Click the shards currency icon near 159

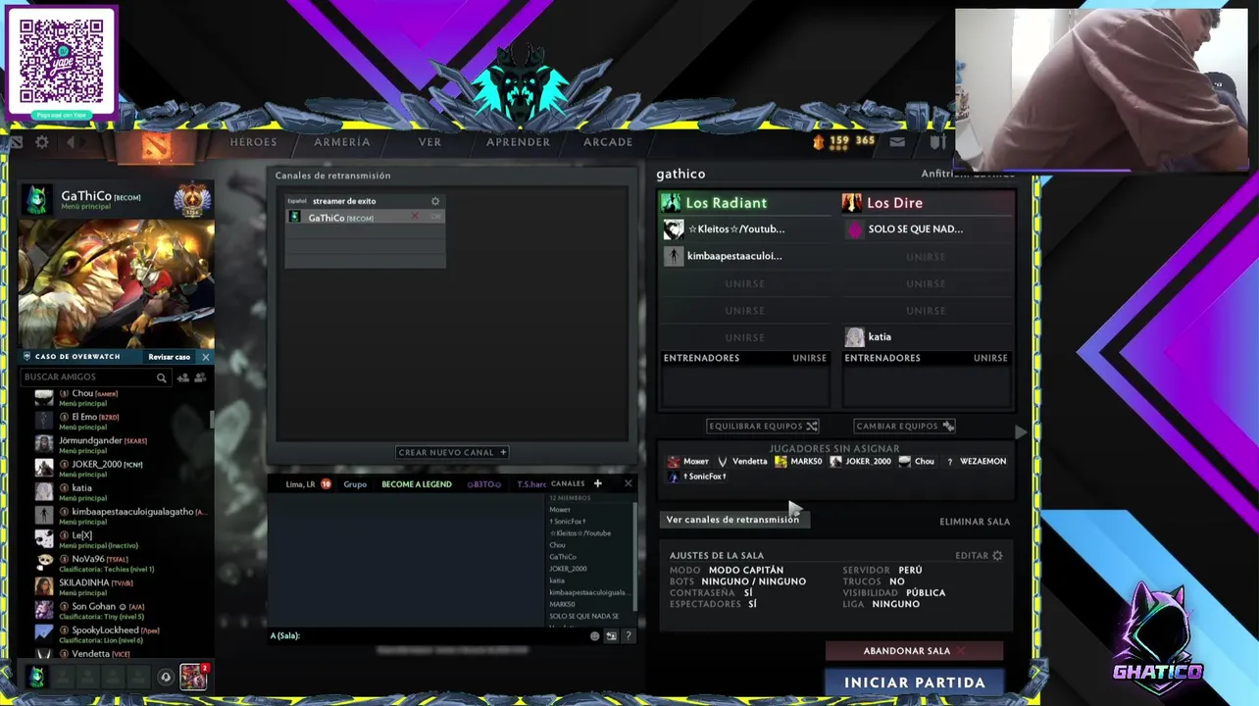tap(819, 142)
